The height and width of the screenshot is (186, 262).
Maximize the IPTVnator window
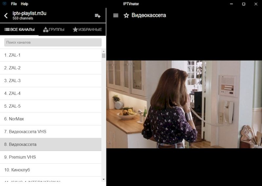pyautogui.click(x=244, y=4)
